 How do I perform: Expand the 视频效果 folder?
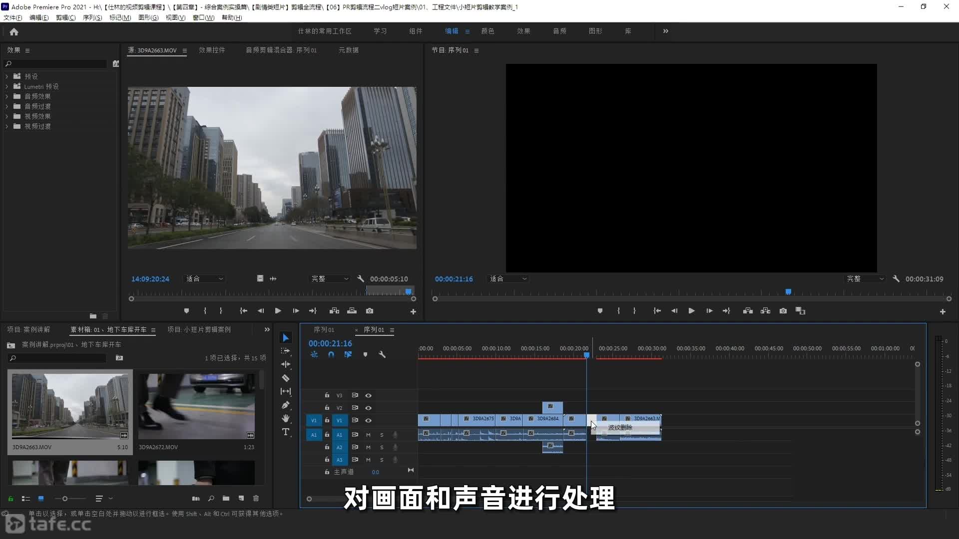coord(7,116)
